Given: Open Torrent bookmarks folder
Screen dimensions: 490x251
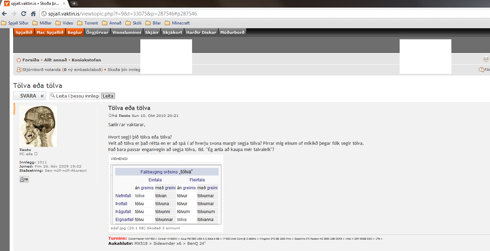Looking at the screenshot, I should click(88, 23).
